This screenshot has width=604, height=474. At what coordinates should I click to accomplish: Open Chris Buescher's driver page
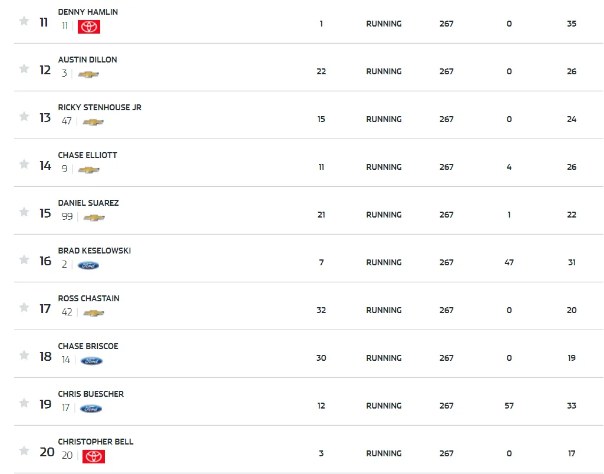click(91, 394)
